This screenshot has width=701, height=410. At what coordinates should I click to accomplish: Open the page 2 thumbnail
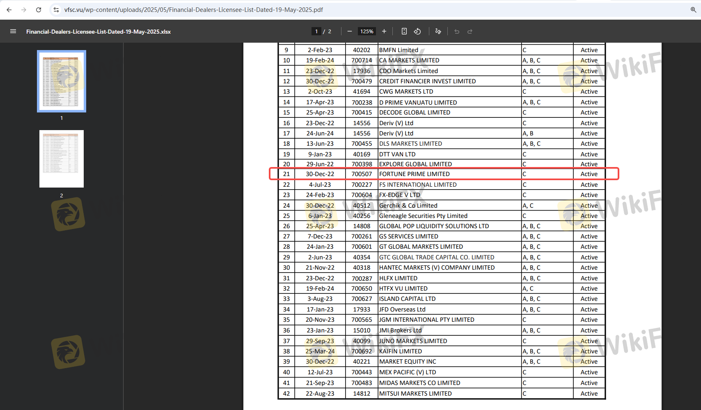tap(62, 159)
